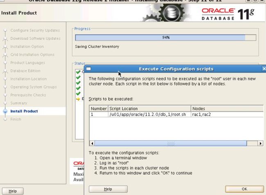Image resolution: width=266 pixels, height=195 pixels.
Task: Click the left scroll arrow of scripts table
Action: coord(92,143)
